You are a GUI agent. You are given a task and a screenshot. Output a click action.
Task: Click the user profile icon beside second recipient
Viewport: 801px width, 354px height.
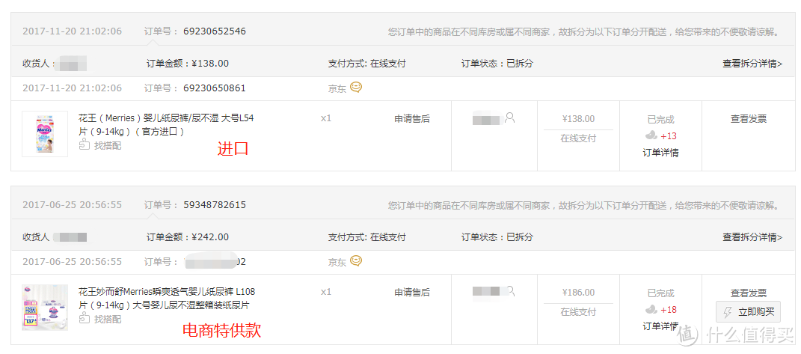pos(509,292)
